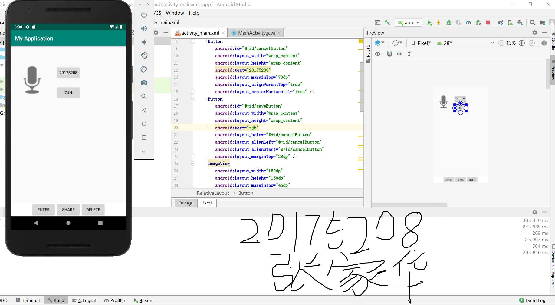This screenshot has width=555, height=305.
Task: Switch to Design tab below editor
Action: point(186,203)
